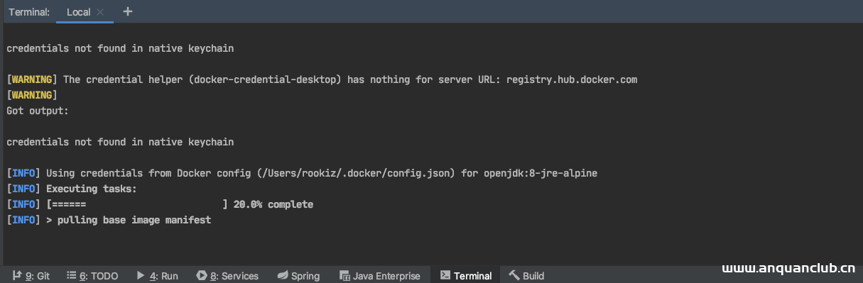Open the Build tool window
This screenshot has width=863, height=283.
tap(526, 276)
